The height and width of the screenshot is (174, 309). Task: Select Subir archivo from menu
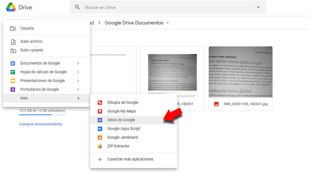click(31, 42)
